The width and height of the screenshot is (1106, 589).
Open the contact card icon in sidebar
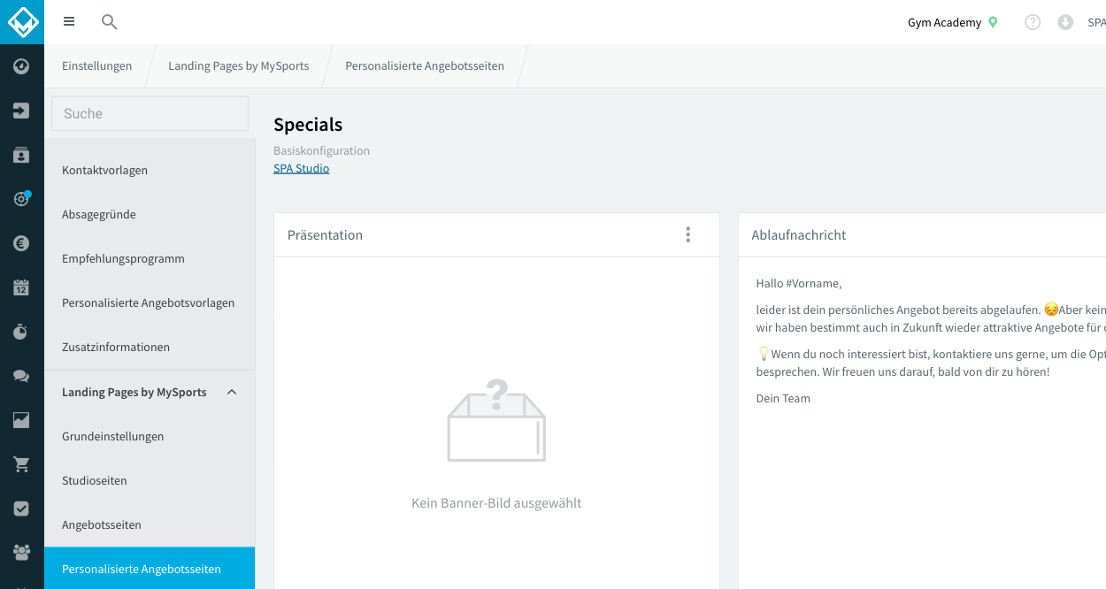pyautogui.click(x=21, y=155)
